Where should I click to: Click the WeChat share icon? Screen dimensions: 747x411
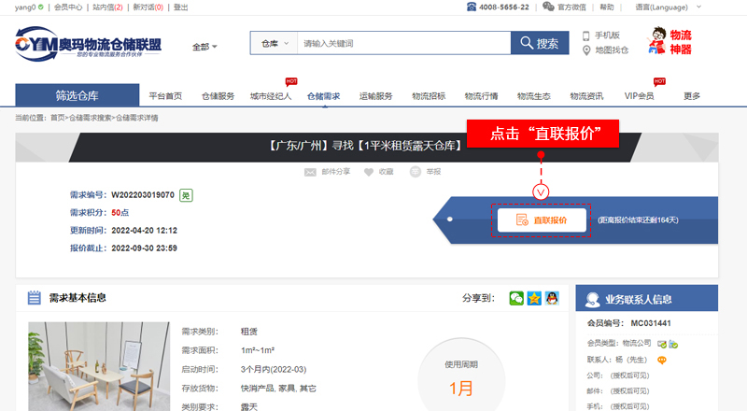coord(516,298)
